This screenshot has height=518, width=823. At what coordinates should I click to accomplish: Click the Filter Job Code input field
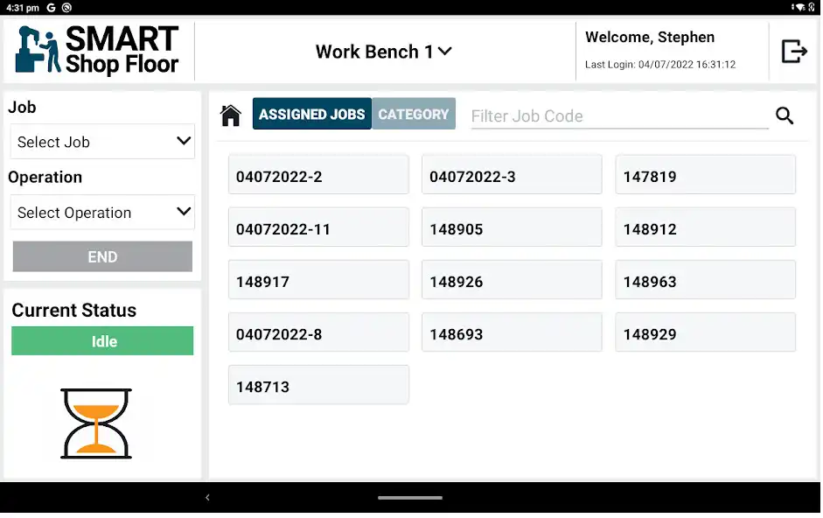[618, 115]
